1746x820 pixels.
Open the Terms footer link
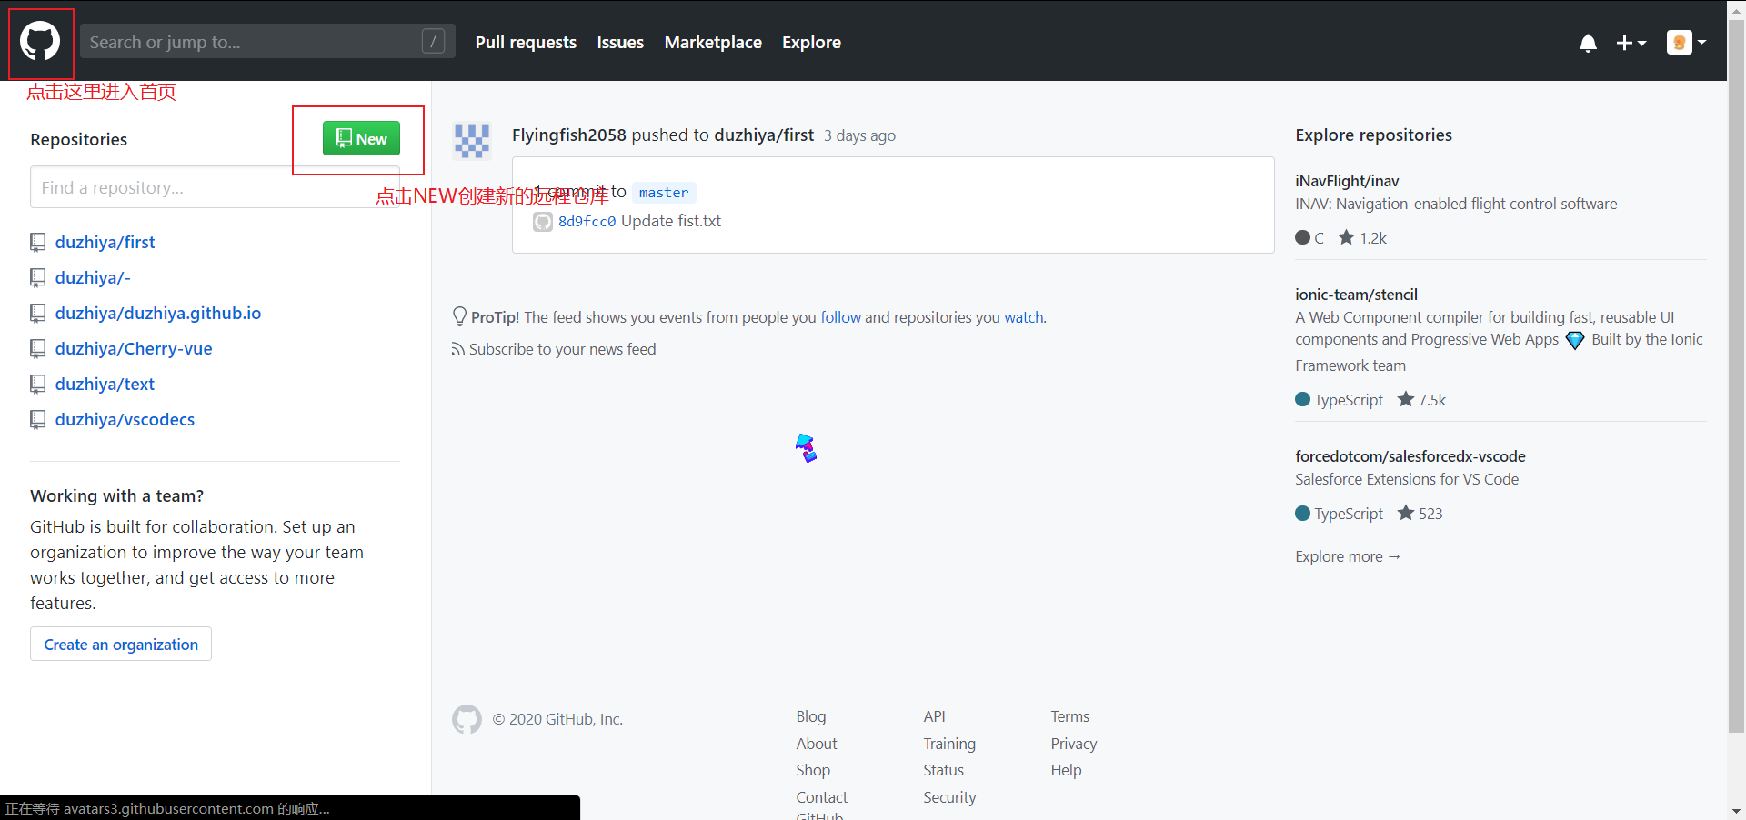coord(1069,716)
